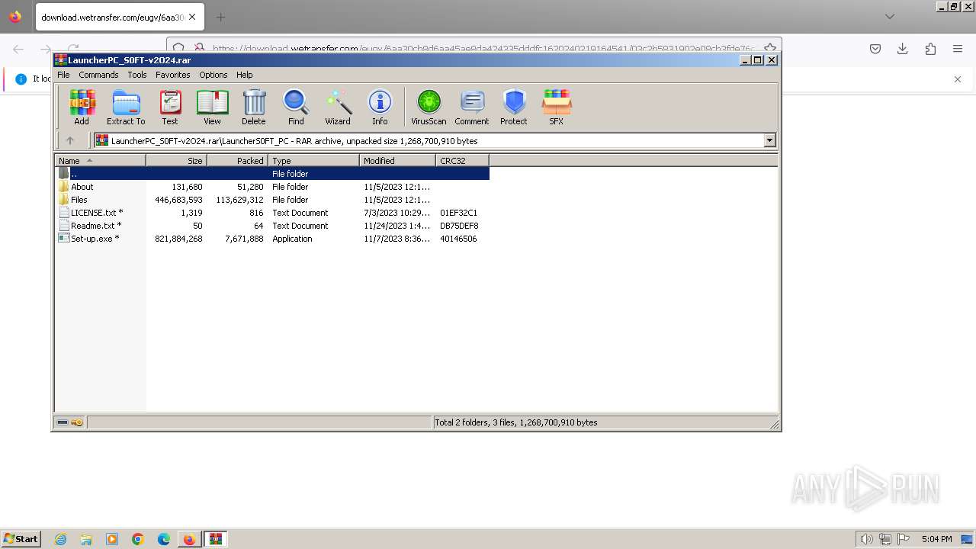Viewport: 976px width, 549px height.
Task: Sort by Size column header
Action: (x=176, y=160)
